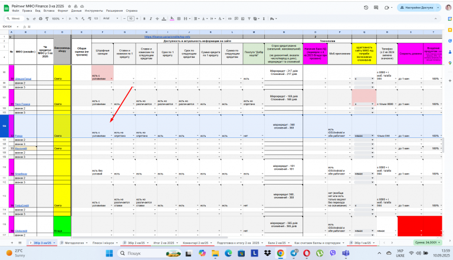This screenshot has width=453, height=260.
Task: Create a filter icon
Action: (249, 18)
